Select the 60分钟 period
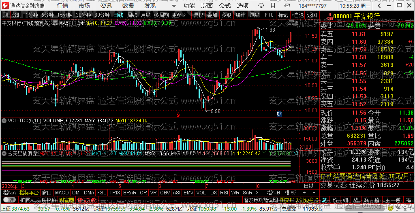The height and width of the screenshot is (213, 415). tap(102, 15)
